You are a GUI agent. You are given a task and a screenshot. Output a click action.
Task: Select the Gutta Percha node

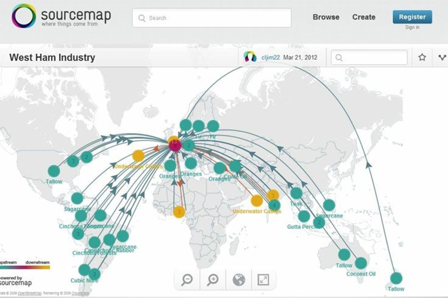point(304,216)
